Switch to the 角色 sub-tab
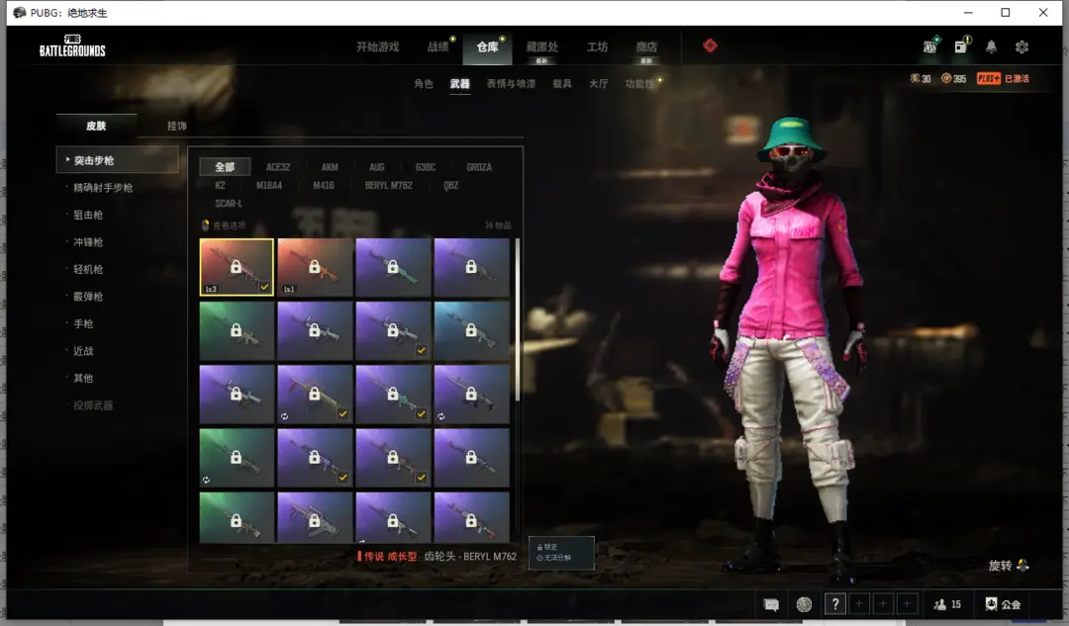 [424, 84]
